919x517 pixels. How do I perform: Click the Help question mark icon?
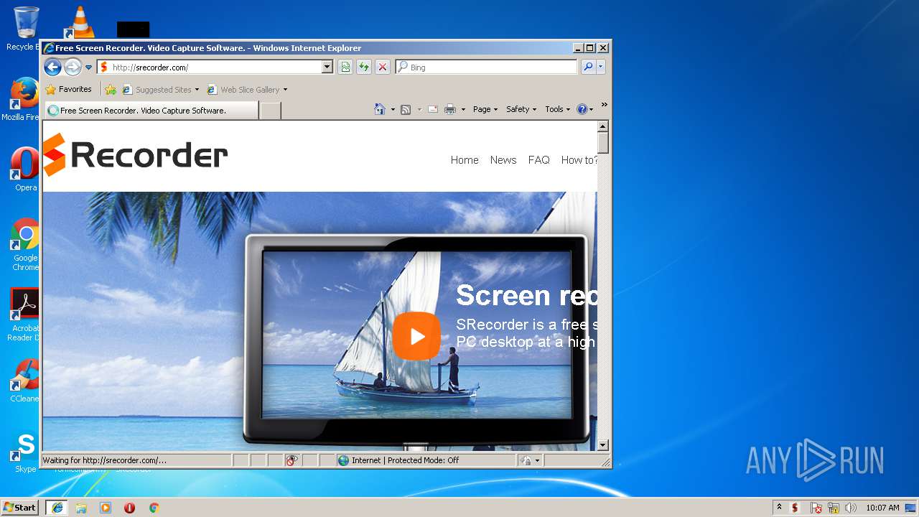coord(582,109)
